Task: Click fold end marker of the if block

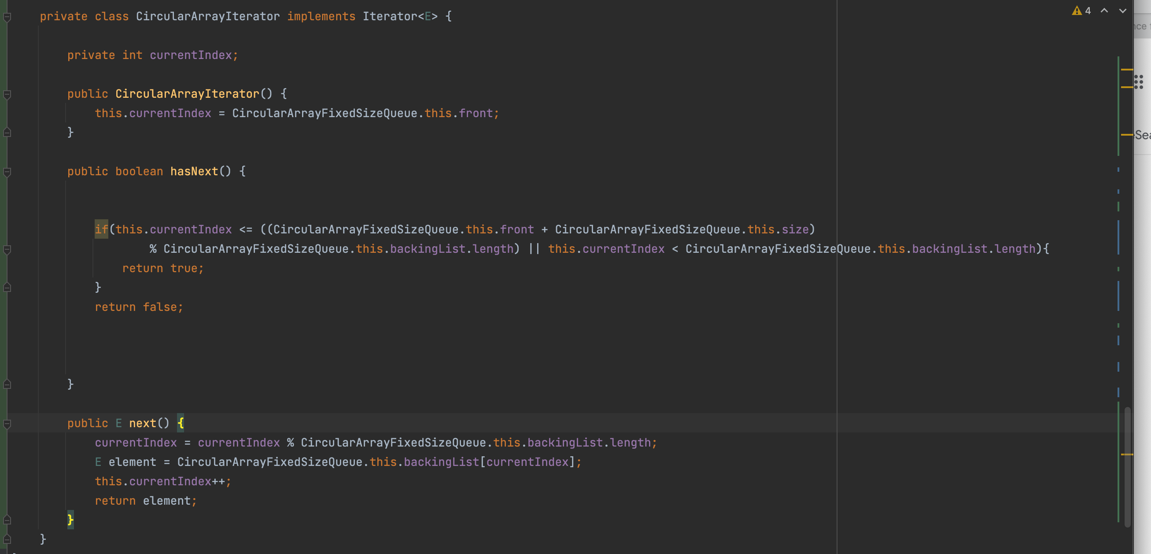Action: pyautogui.click(x=7, y=287)
